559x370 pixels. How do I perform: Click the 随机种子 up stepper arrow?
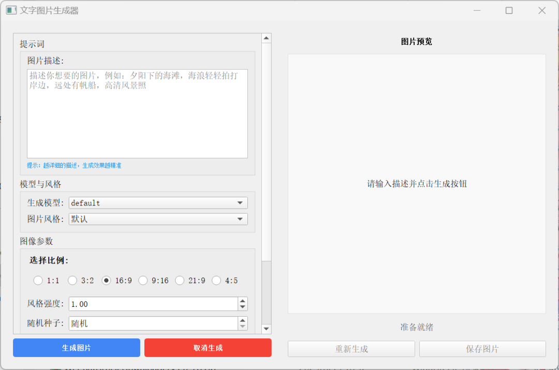(x=242, y=320)
